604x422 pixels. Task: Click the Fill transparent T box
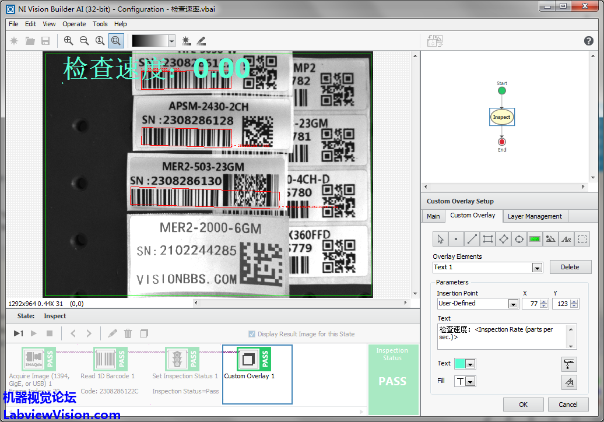tap(461, 382)
